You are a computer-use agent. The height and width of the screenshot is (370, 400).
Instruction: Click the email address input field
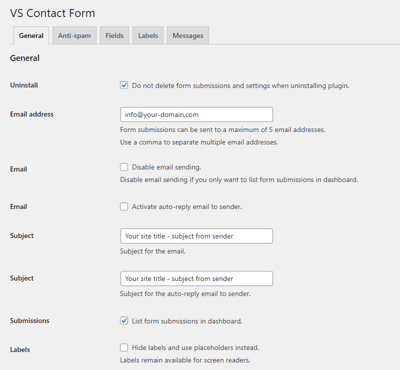(196, 114)
